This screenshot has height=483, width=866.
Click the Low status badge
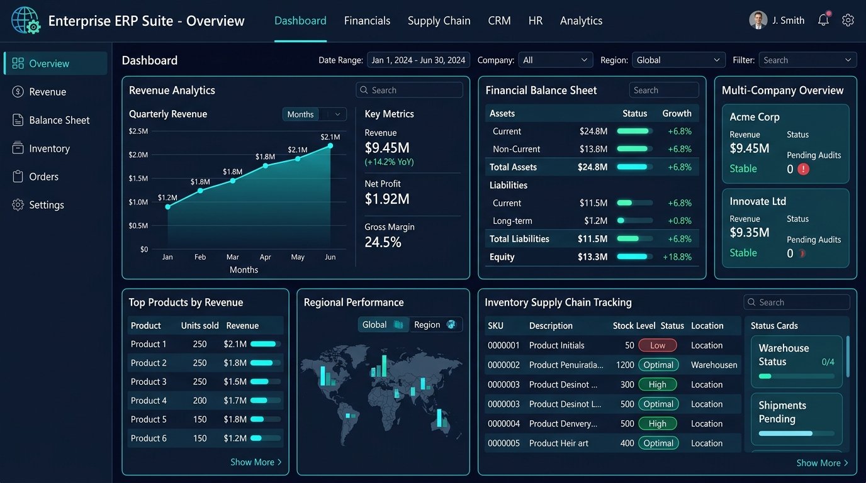tap(658, 345)
